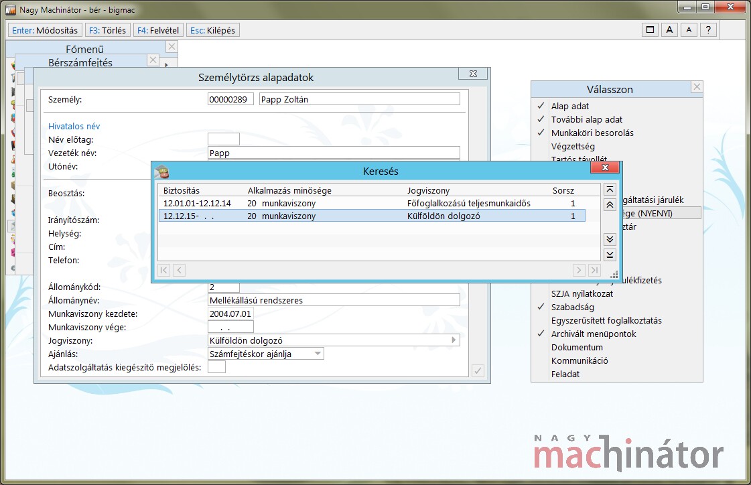Select Végzettség menu item
Screen dimensions: 751x485
(573, 147)
